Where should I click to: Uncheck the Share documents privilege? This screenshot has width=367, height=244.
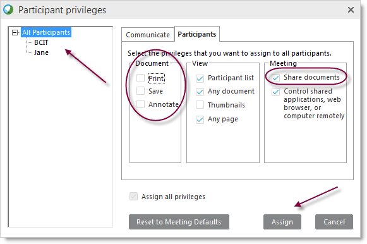click(275, 78)
